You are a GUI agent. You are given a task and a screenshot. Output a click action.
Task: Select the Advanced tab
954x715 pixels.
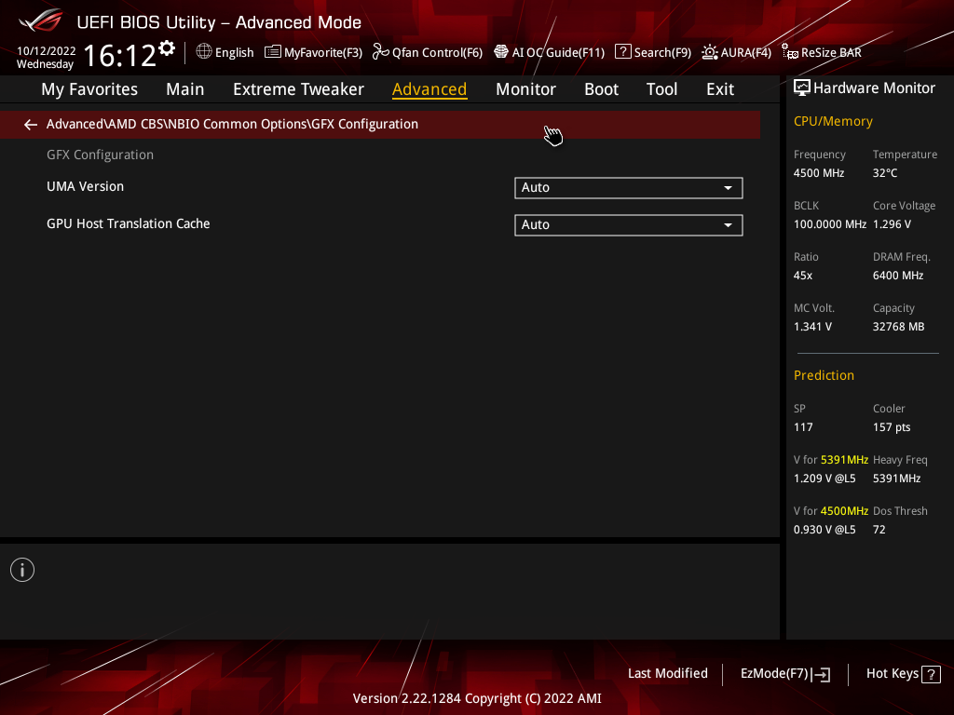tap(429, 89)
